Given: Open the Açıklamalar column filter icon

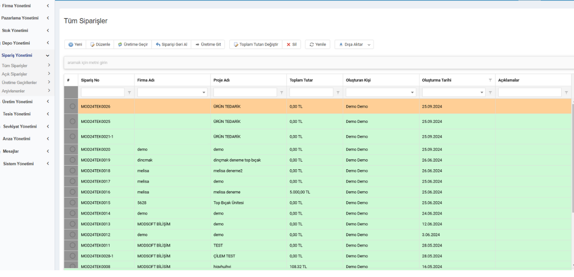Looking at the screenshot, I should click(566, 93).
